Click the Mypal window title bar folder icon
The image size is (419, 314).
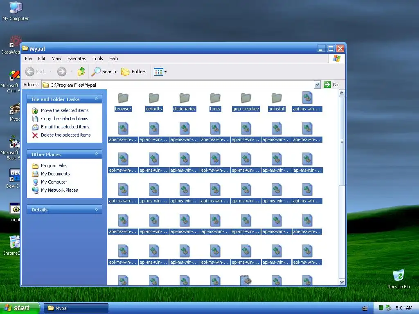(x=25, y=48)
